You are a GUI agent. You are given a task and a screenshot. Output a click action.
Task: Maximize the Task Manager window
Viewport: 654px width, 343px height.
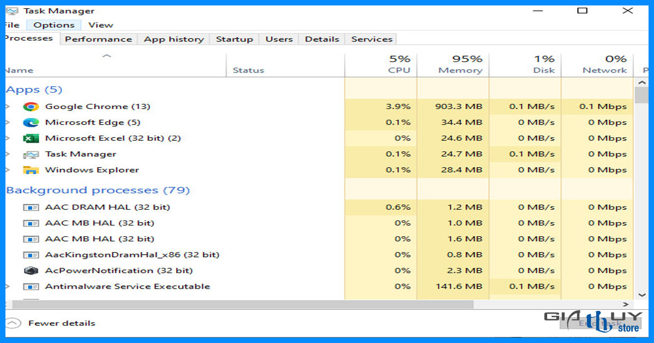[582, 10]
